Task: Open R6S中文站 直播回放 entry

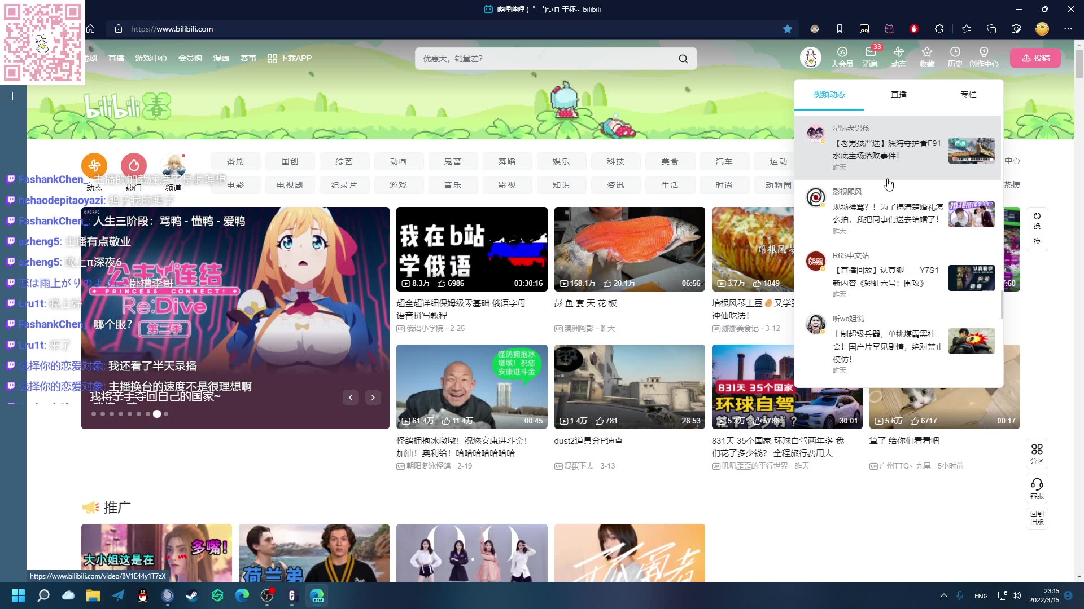Action: [x=898, y=275]
